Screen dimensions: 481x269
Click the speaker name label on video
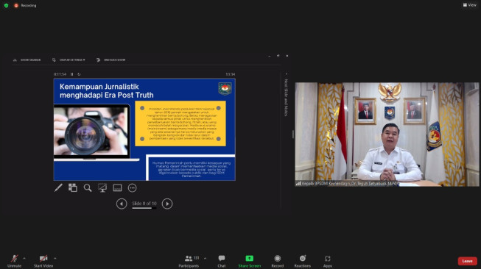tap(349, 184)
